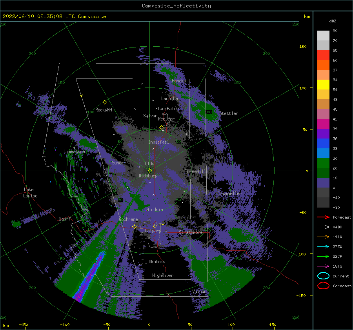The width and height of the screenshot is (353, 330).
Task: Click the cyan 27ZW arrow in legend
Action: pyautogui.click(x=323, y=246)
